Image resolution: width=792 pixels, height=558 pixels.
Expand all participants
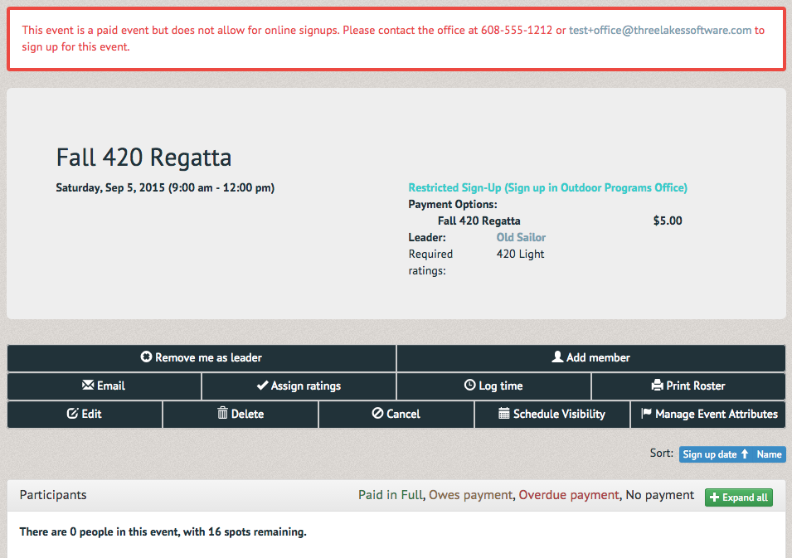(738, 497)
